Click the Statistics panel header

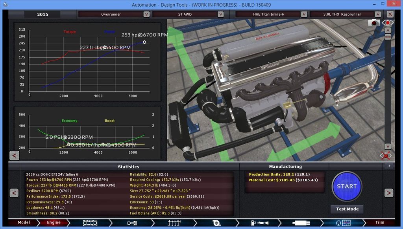pyautogui.click(x=128, y=167)
